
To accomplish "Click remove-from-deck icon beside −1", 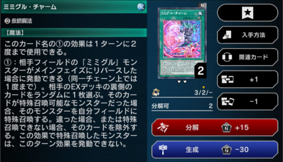I will pos(228,102).
